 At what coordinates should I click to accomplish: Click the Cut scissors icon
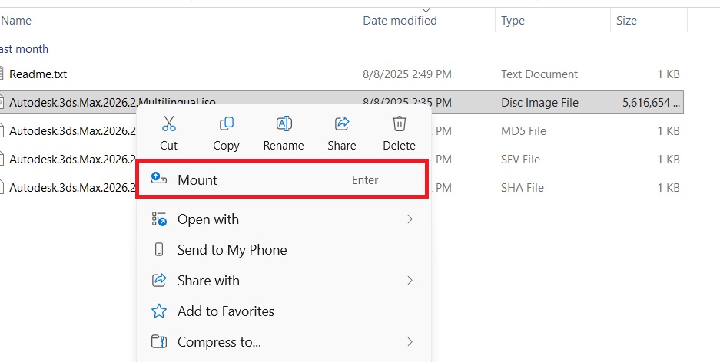coord(168,123)
